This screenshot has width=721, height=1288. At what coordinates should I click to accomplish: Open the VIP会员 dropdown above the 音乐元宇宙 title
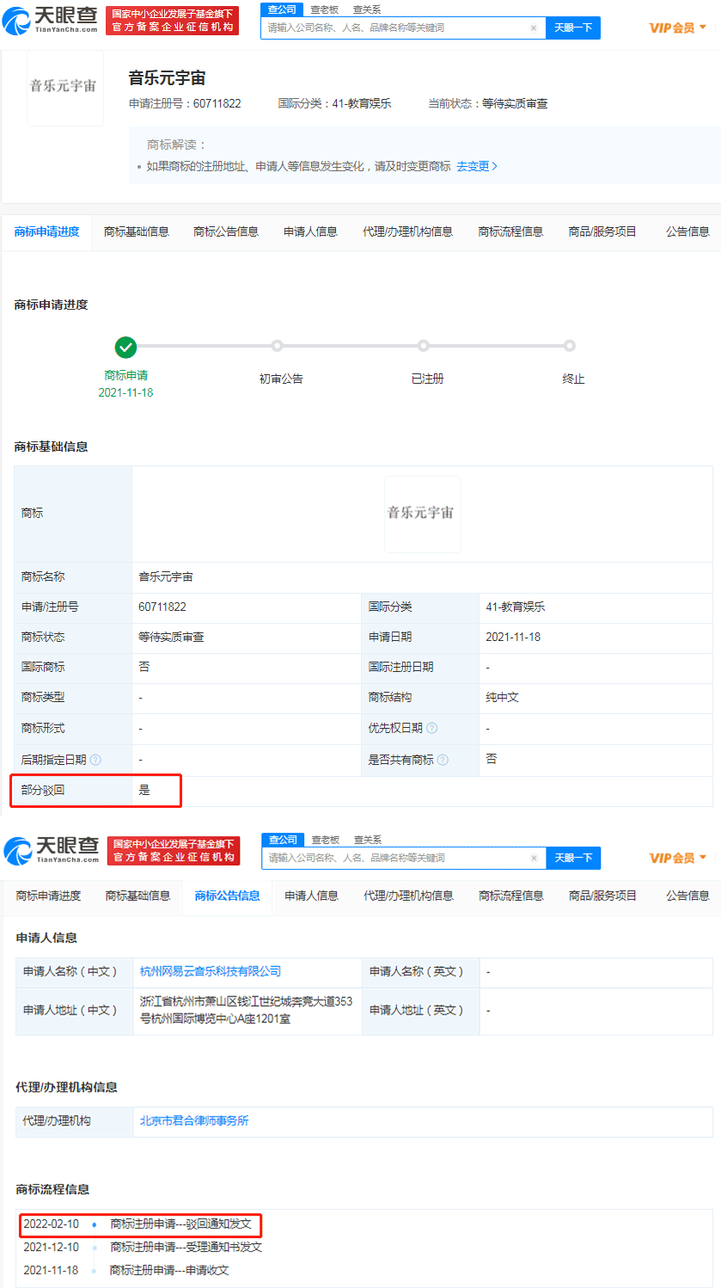pos(678,28)
